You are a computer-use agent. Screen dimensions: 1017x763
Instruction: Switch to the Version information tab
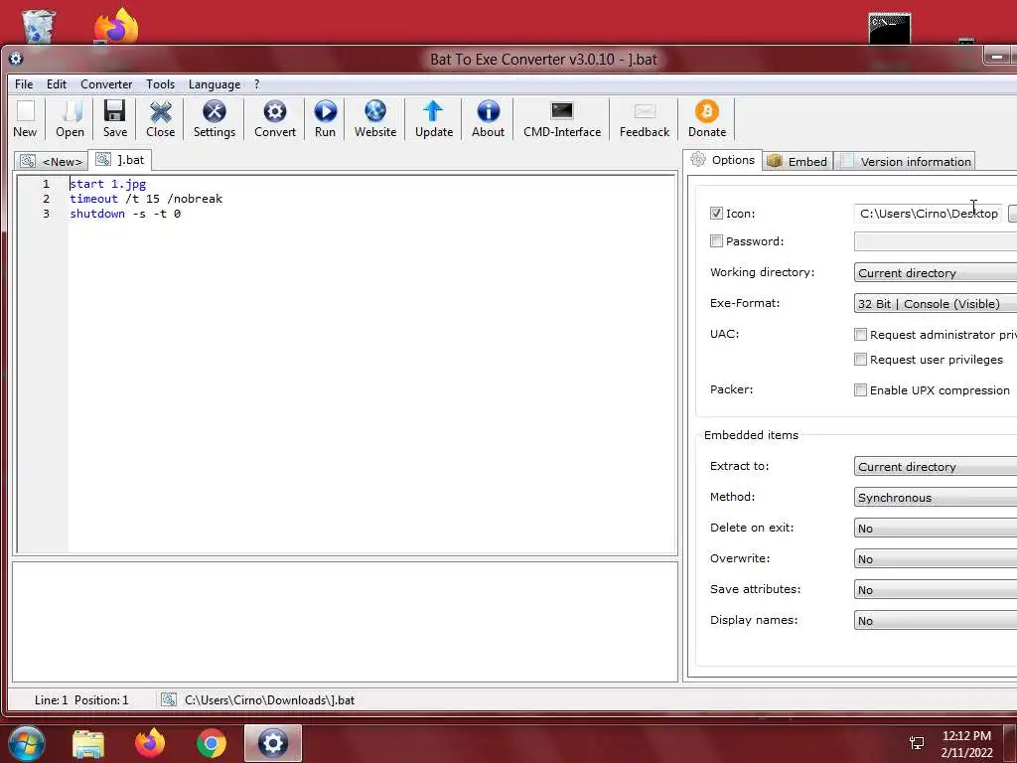click(x=906, y=162)
